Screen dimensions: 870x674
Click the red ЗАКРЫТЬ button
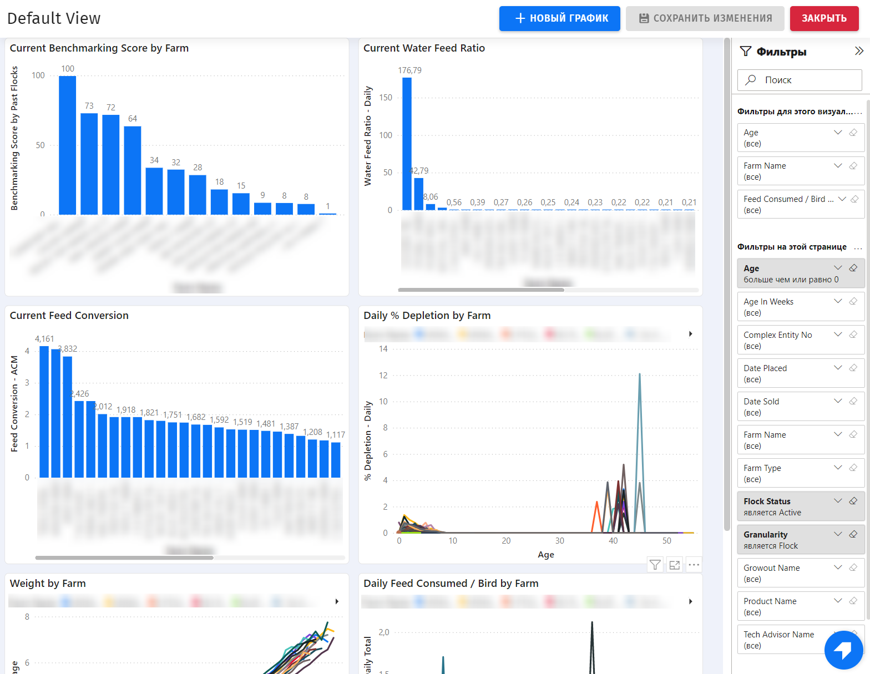[x=824, y=18]
